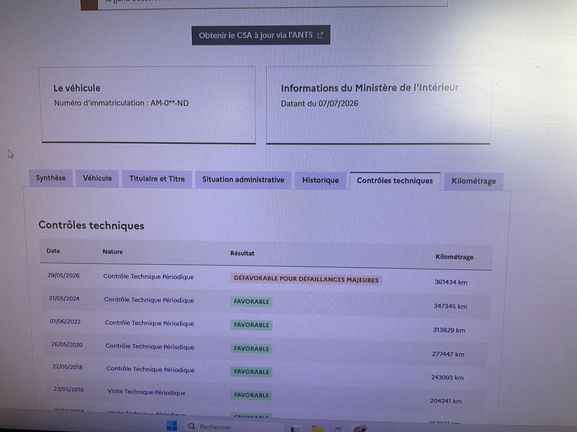Click Contrôle Technique Périodique in the 26/05/2020 row

point(150,346)
